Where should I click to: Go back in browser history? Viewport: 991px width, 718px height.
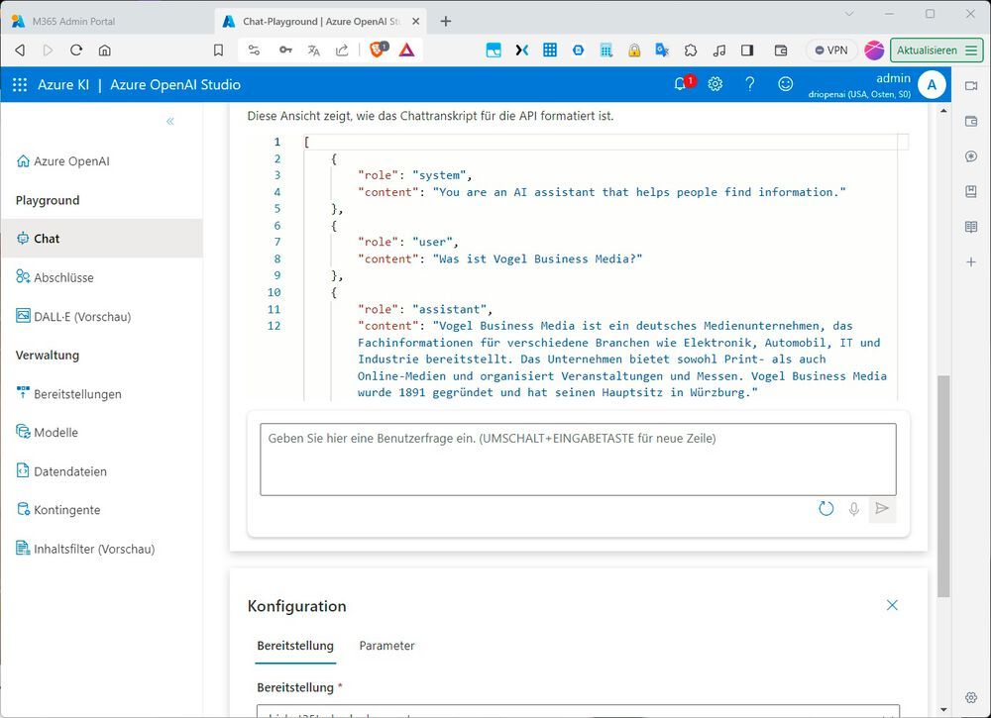(x=20, y=50)
